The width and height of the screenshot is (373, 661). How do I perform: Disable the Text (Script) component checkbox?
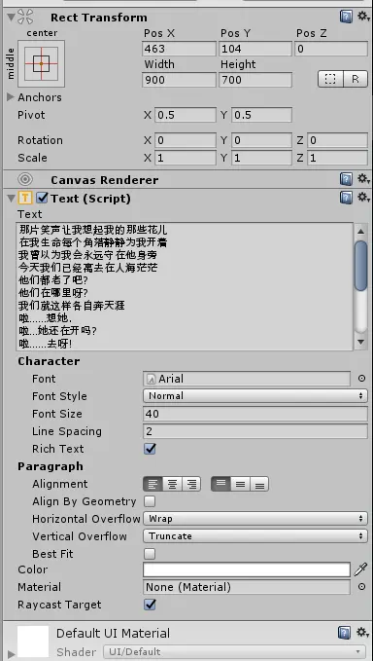42,198
